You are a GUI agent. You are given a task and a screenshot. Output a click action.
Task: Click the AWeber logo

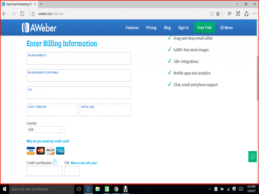[39, 27]
